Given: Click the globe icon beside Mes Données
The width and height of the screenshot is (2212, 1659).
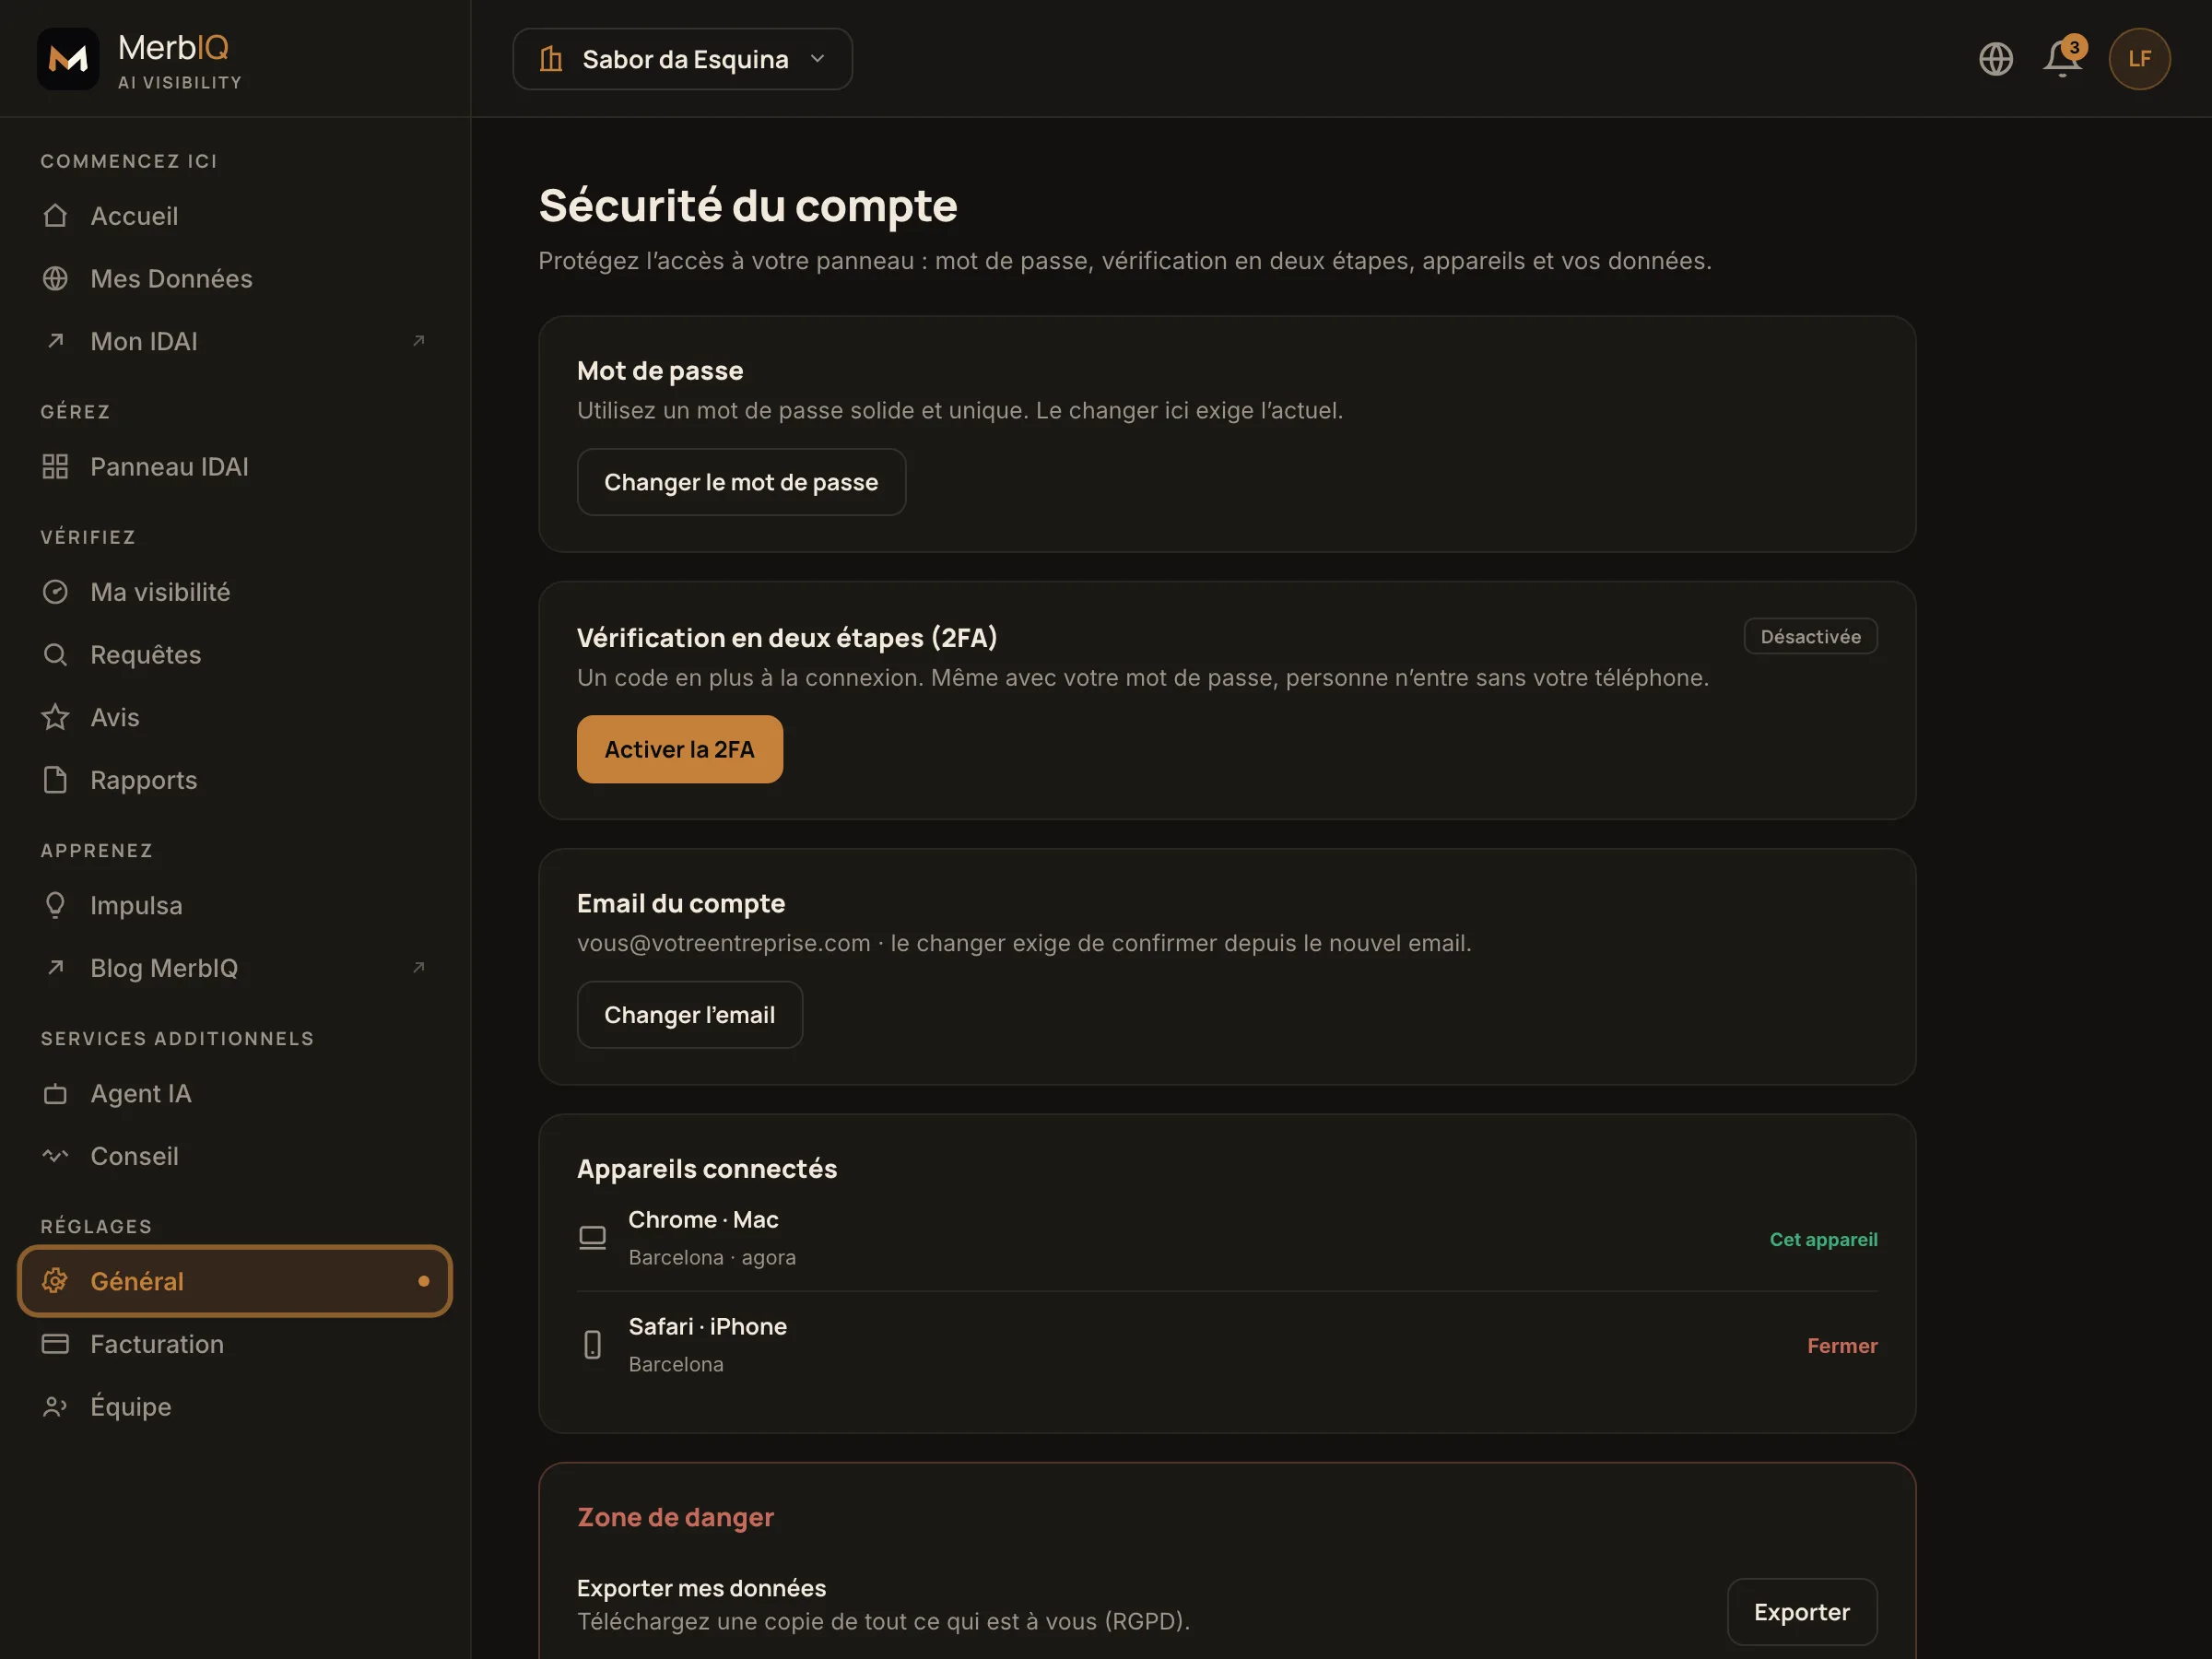Looking at the screenshot, I should click(x=55, y=279).
